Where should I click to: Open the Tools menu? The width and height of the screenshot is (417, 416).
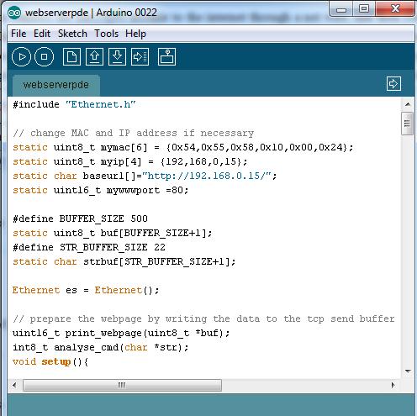pos(106,34)
